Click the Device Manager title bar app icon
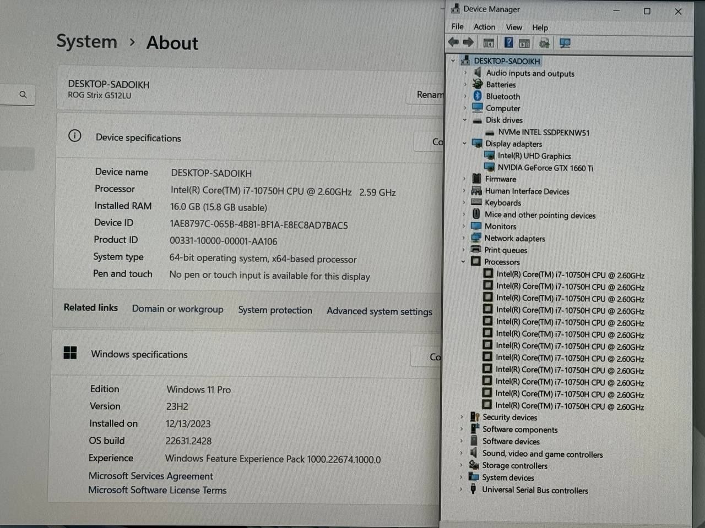Image resolution: width=705 pixels, height=528 pixels. pos(455,8)
